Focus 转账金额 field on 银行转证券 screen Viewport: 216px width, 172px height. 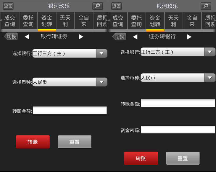[x=70, y=110]
